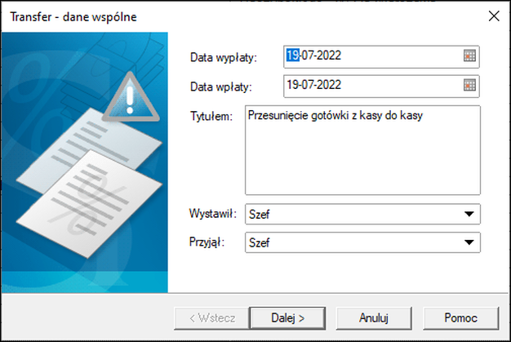Focus the Data wypłaty date field
The width and height of the screenshot is (511, 342).
[381, 56]
